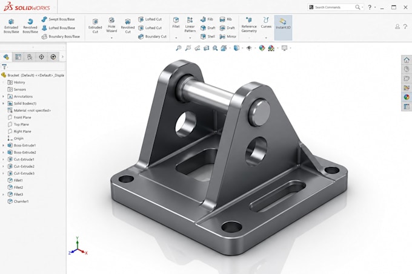Viewport: 412px width, 274px height.
Task: Open the Linear Pattern dropdown arrow
Action: pyautogui.click(x=190, y=38)
